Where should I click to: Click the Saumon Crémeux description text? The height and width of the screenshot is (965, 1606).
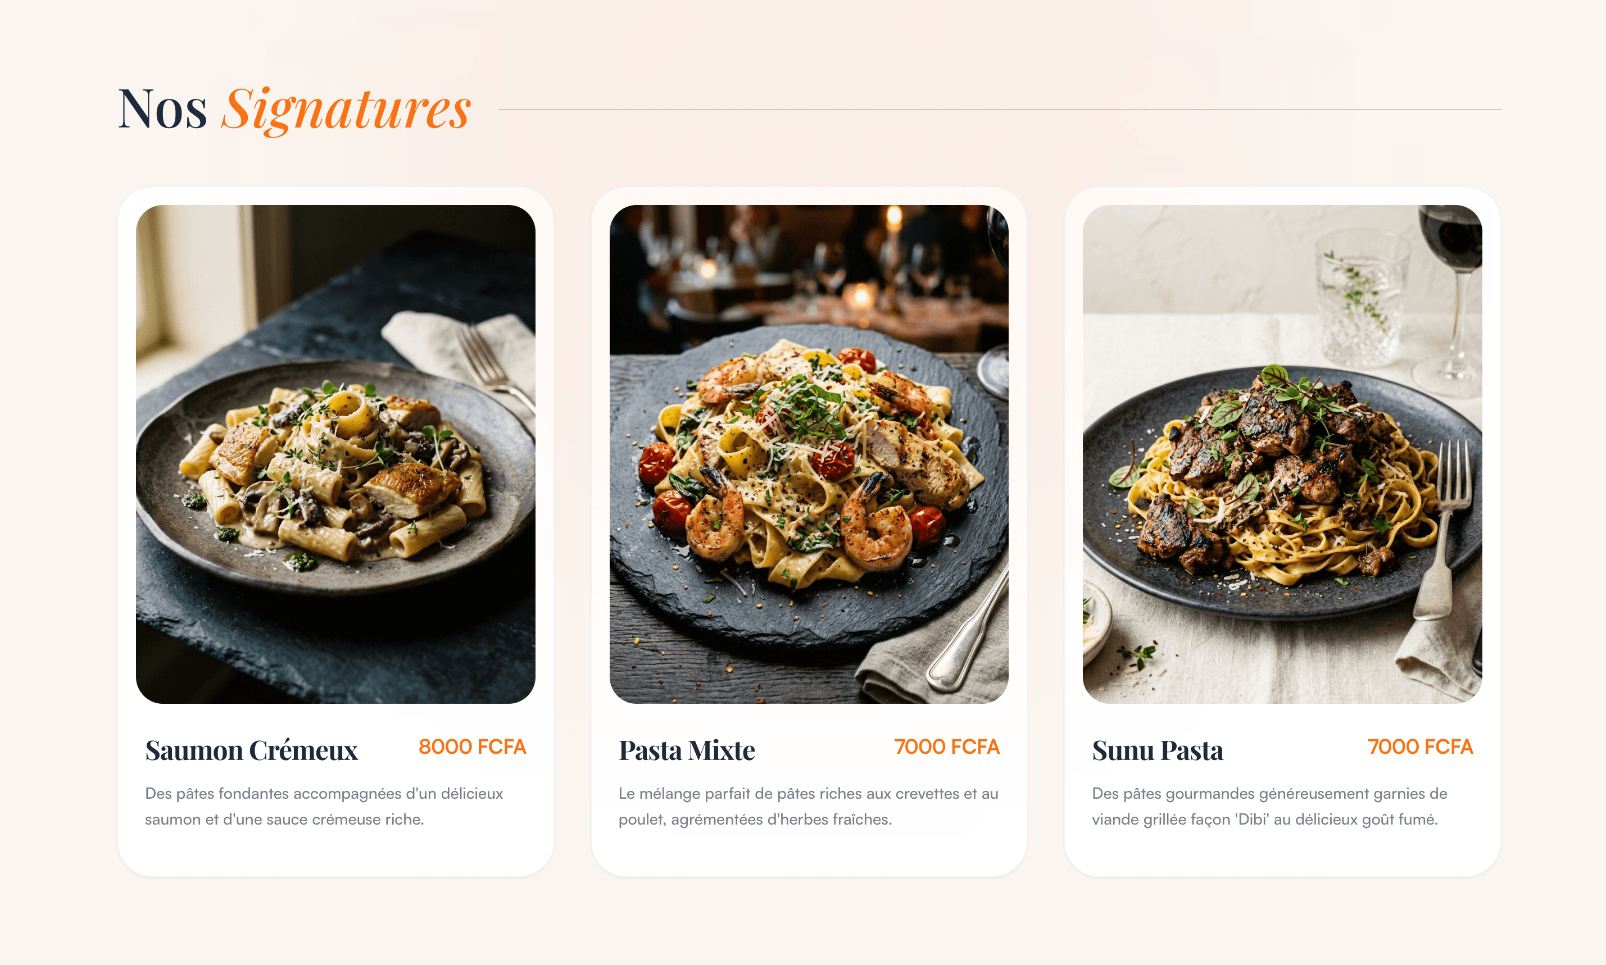324,807
